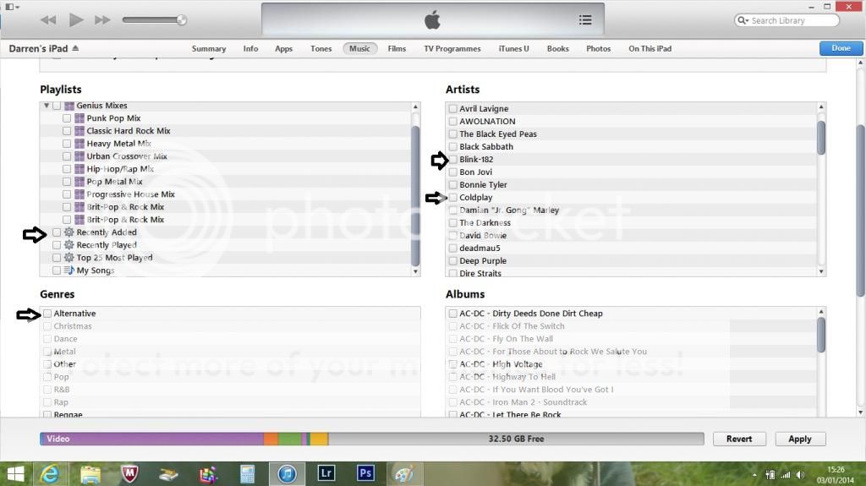The height and width of the screenshot is (486, 866).
Task: Switch to the Tones tab
Action: point(321,49)
